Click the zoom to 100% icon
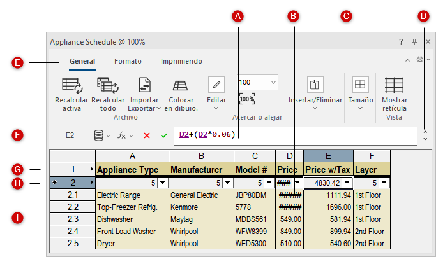Screen dimensions: 436x257 [247, 99]
